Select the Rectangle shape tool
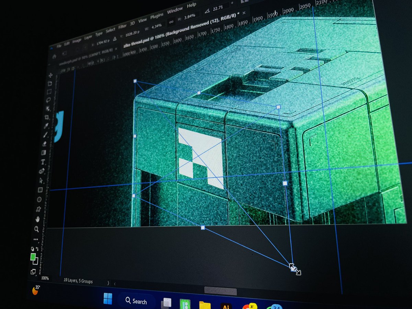 (40, 190)
